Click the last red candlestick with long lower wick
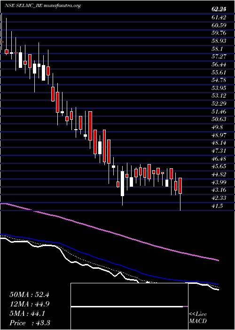Viewport: 235px width, 330px height. [180, 194]
